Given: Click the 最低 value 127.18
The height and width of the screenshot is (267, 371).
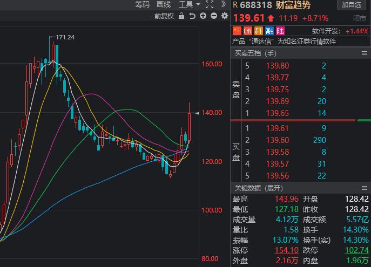Looking at the screenshot, I should pos(287,209).
